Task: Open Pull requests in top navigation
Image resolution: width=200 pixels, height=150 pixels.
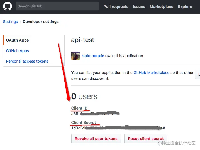Action: pyautogui.click(x=116, y=7)
